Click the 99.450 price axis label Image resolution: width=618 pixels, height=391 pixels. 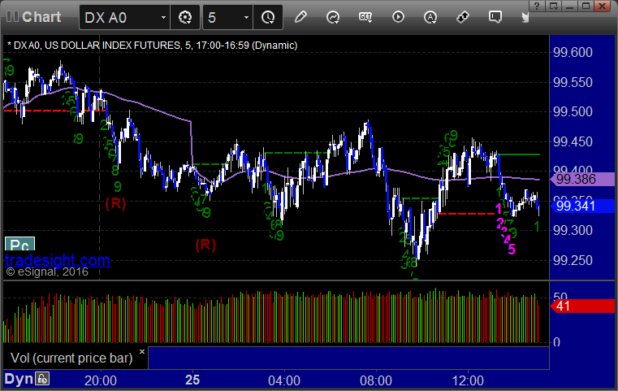coord(573,141)
